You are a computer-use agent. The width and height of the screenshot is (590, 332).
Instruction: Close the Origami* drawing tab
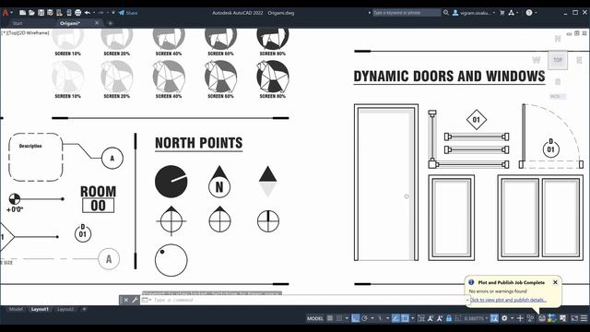(97, 23)
